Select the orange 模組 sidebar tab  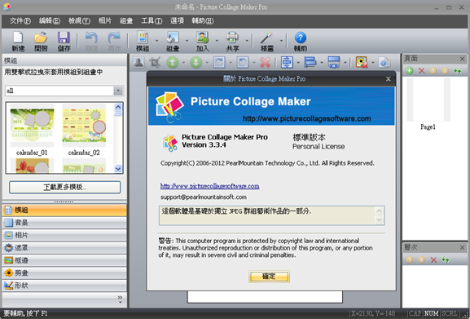point(64,210)
